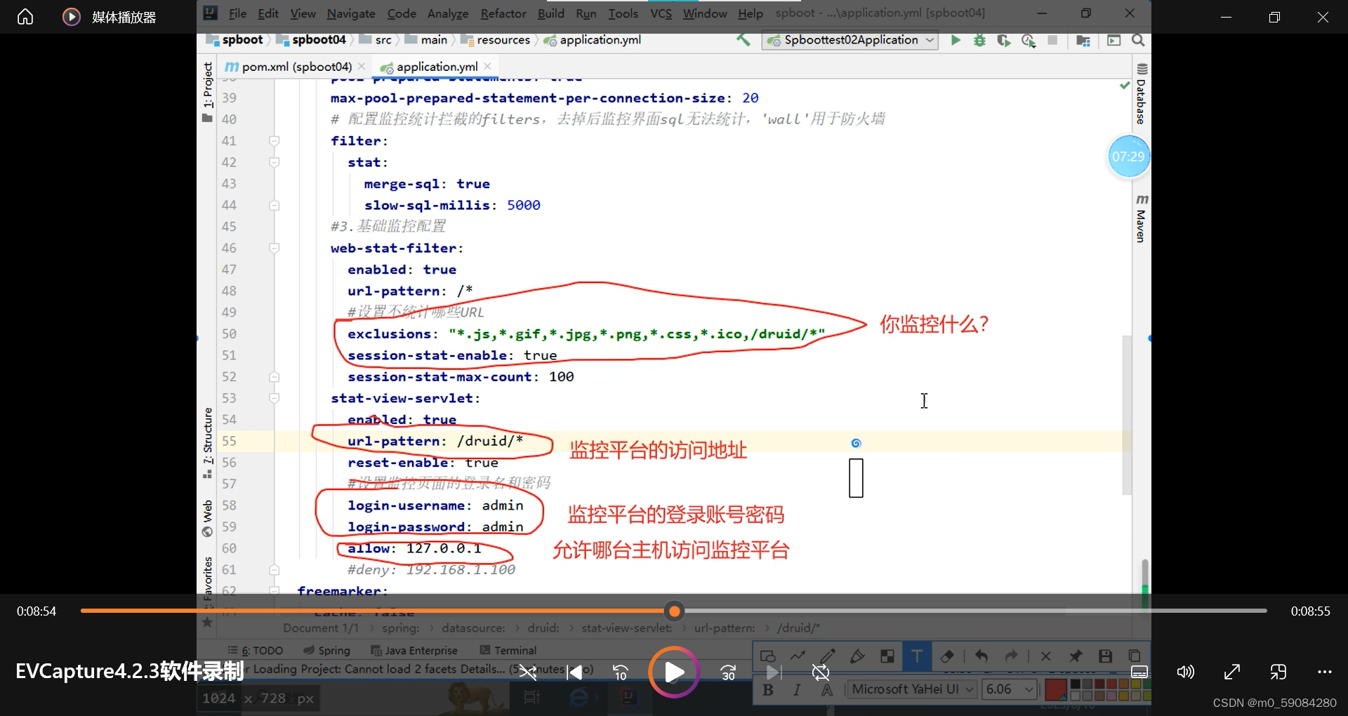Start debugging with the bug icon
Image resolution: width=1348 pixels, height=716 pixels.
pos(979,40)
